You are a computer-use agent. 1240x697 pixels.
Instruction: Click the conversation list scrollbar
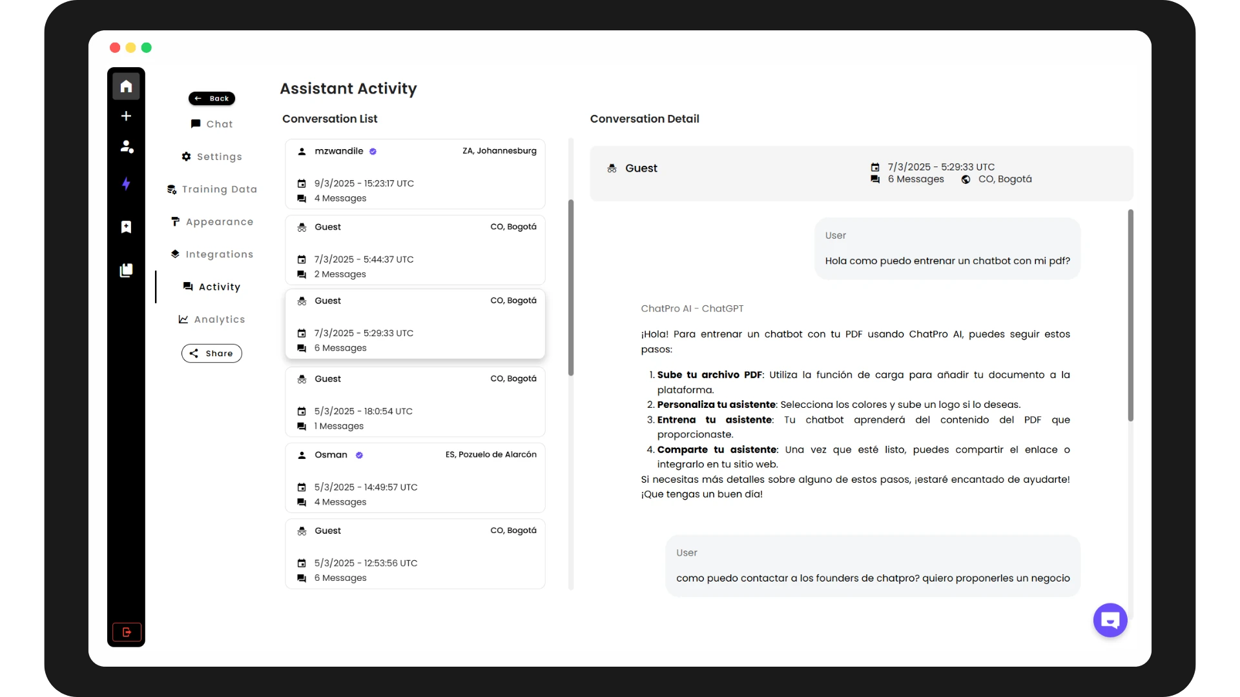point(571,287)
